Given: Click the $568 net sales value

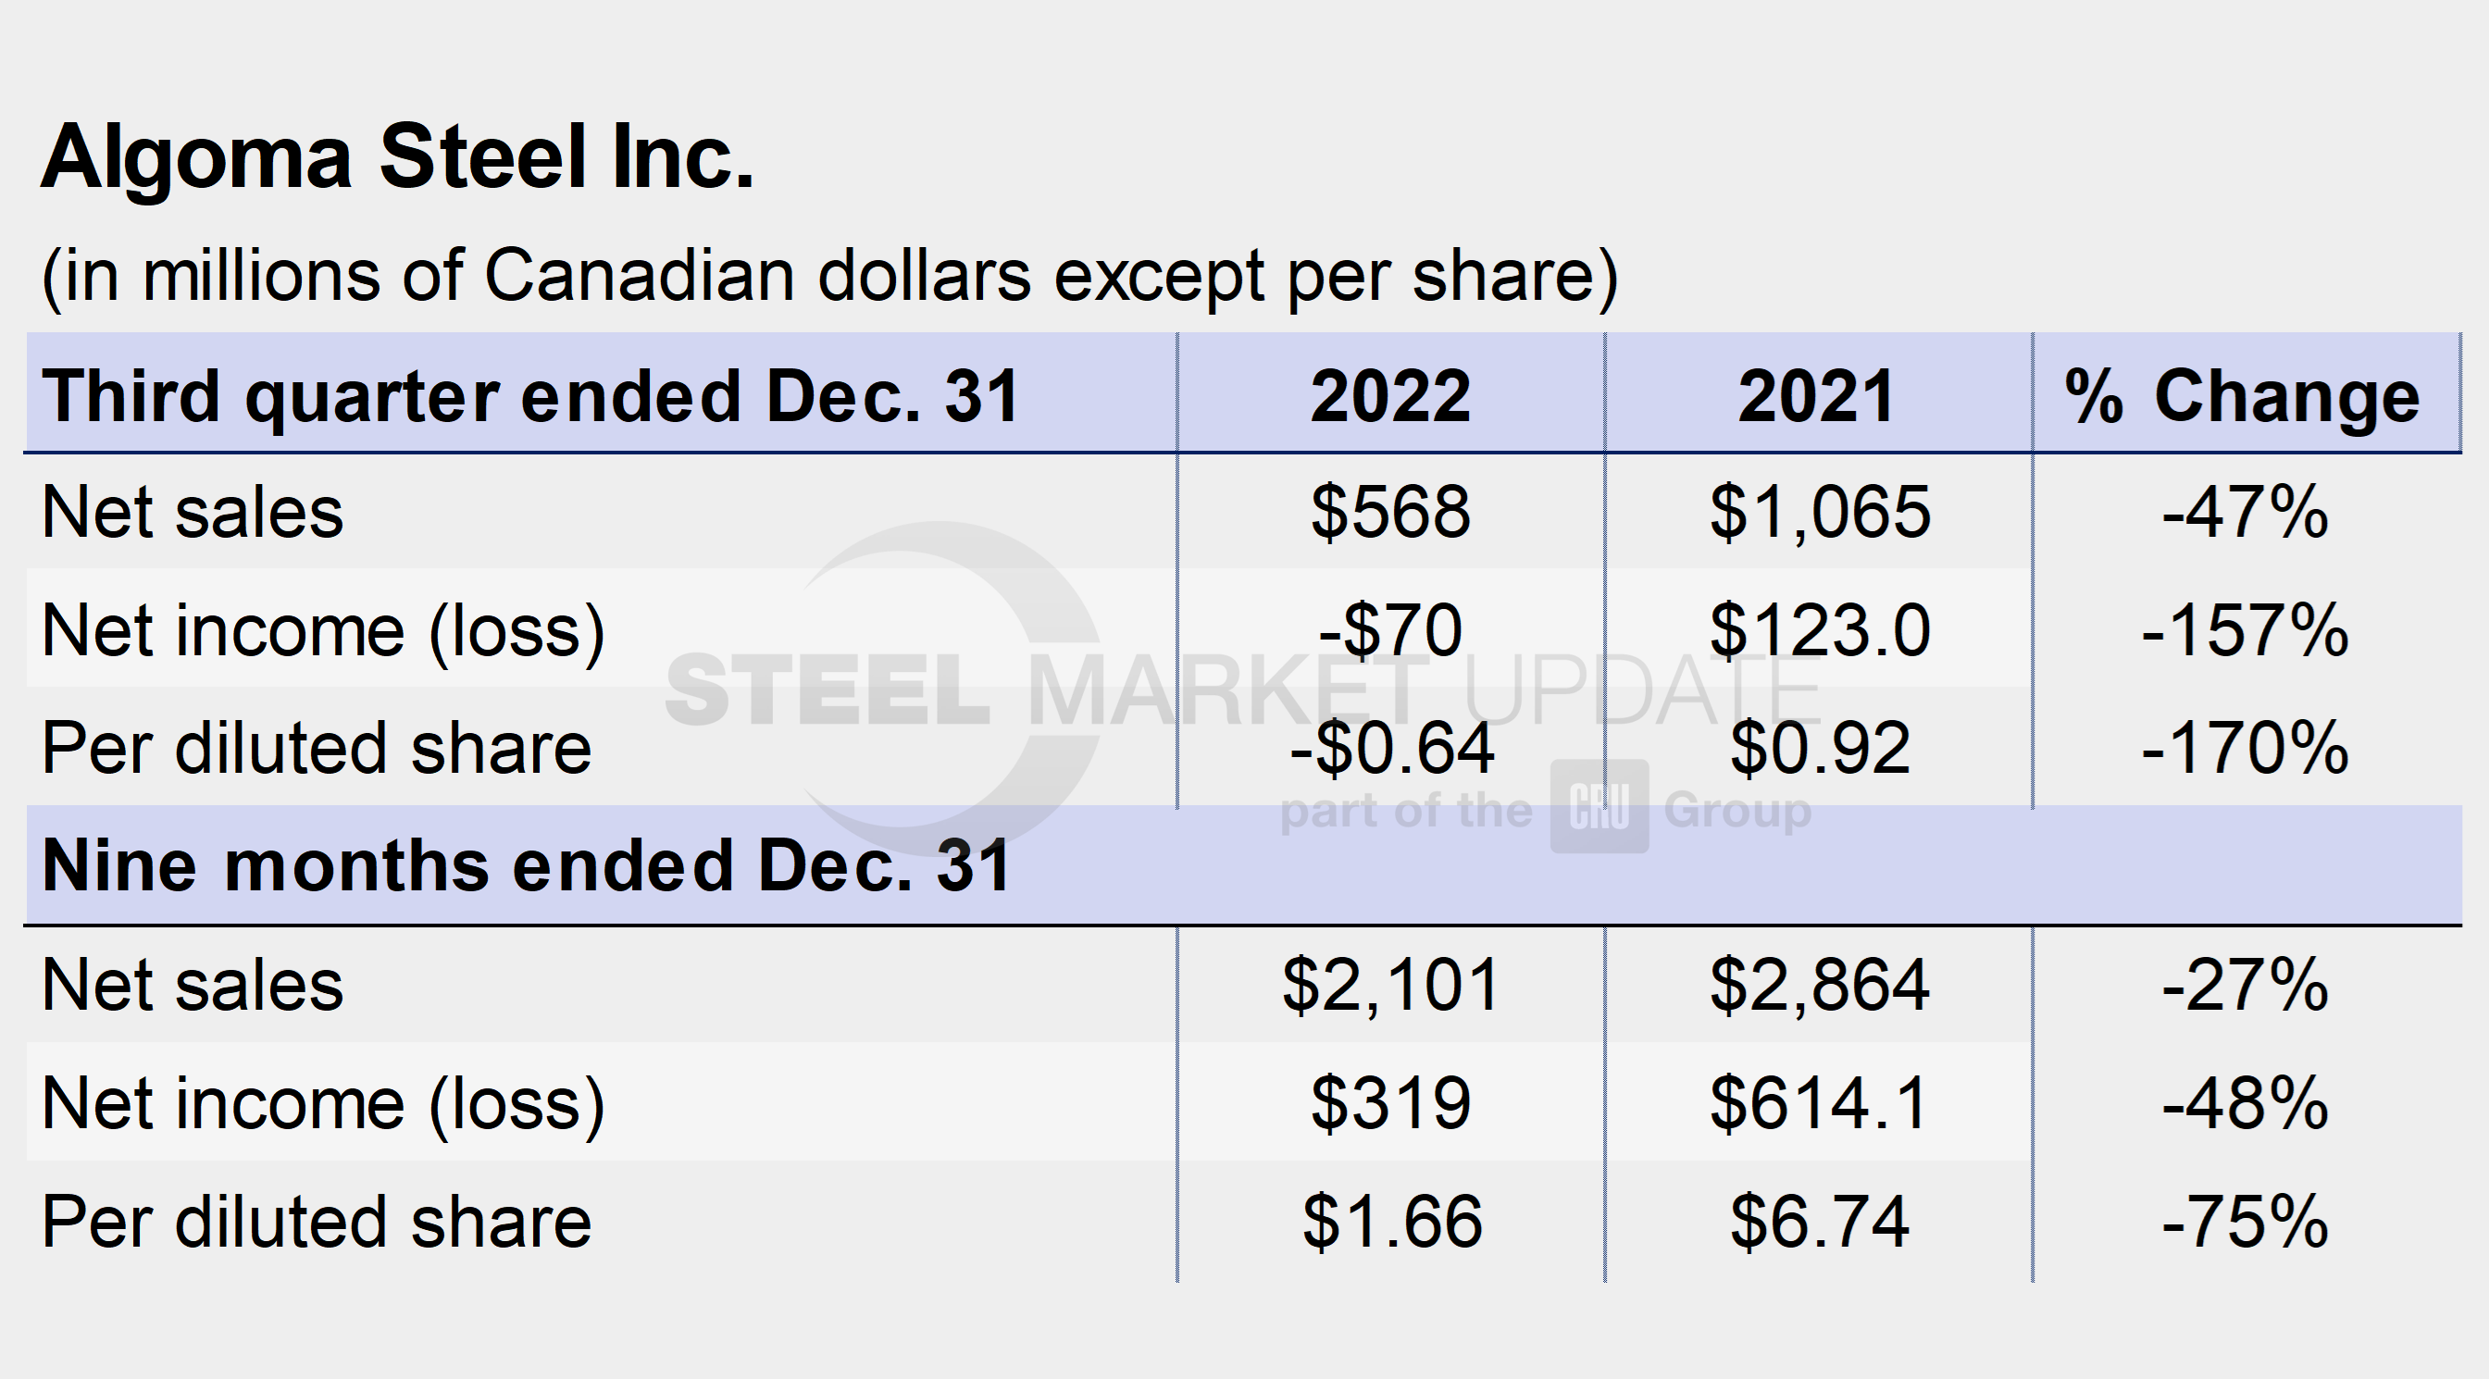Looking at the screenshot, I should click(1390, 511).
